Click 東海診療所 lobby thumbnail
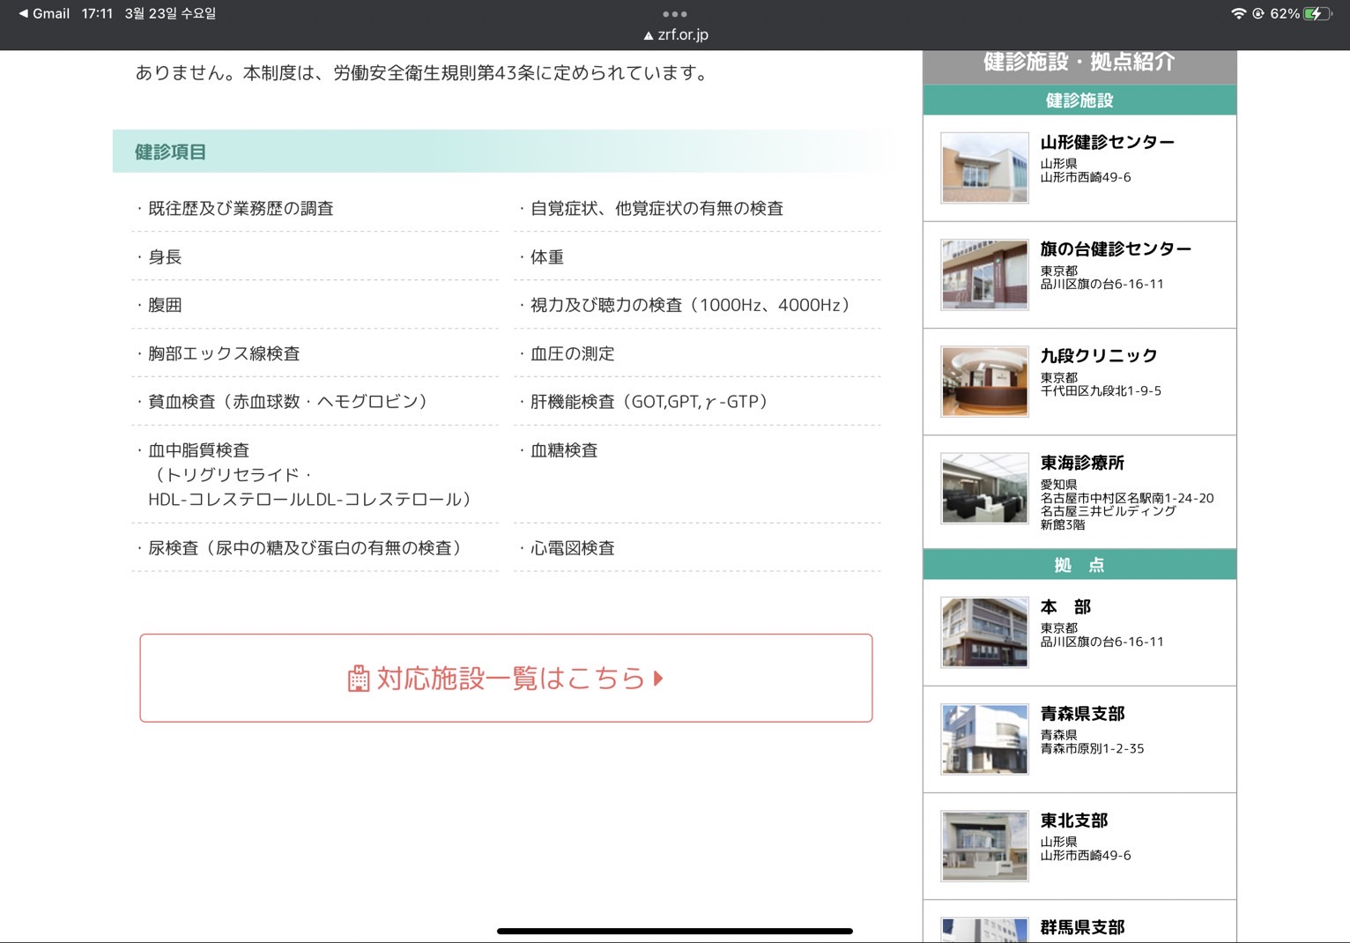1350x943 pixels. 984,488
